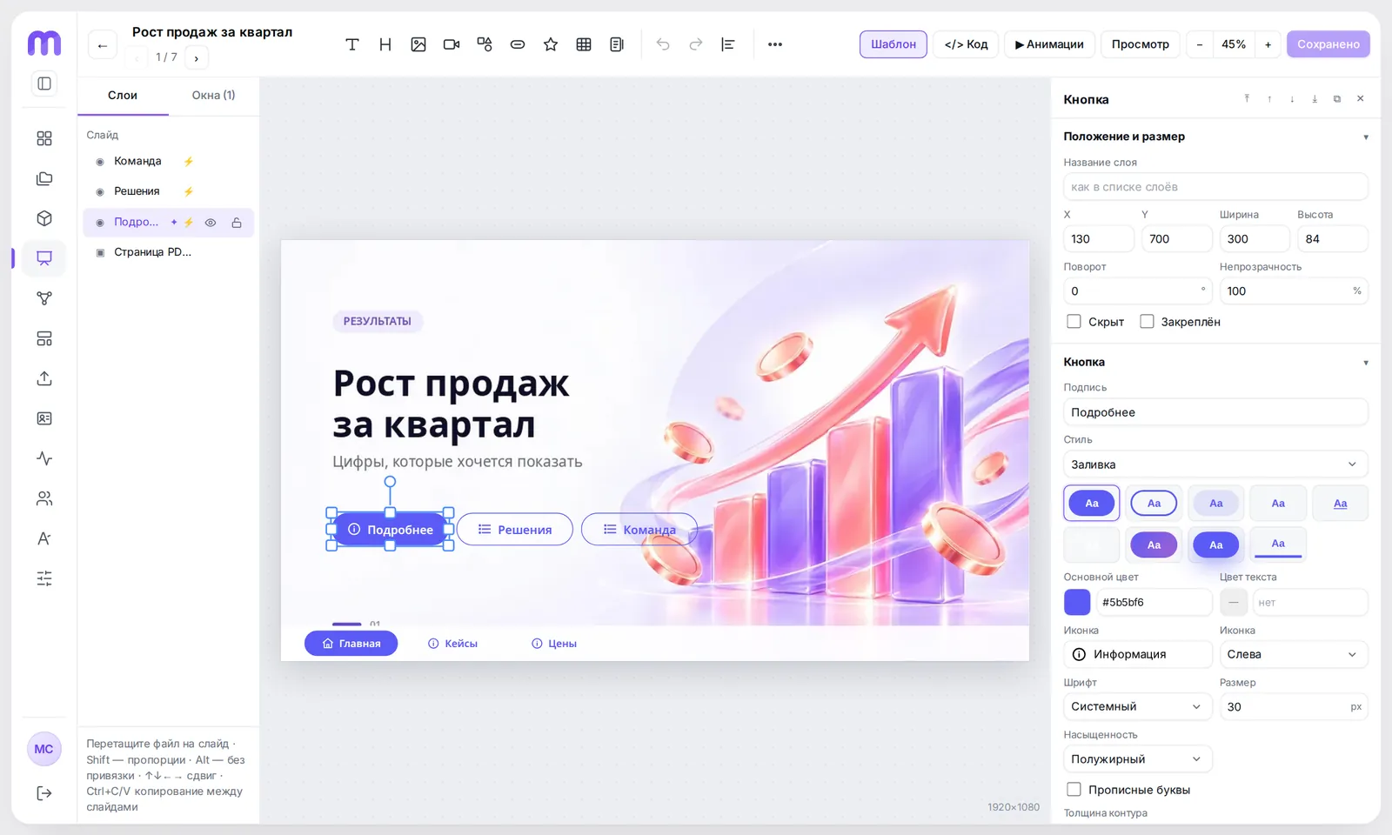Go to next slide with the chevron
This screenshot has width=1392, height=835.
click(197, 58)
